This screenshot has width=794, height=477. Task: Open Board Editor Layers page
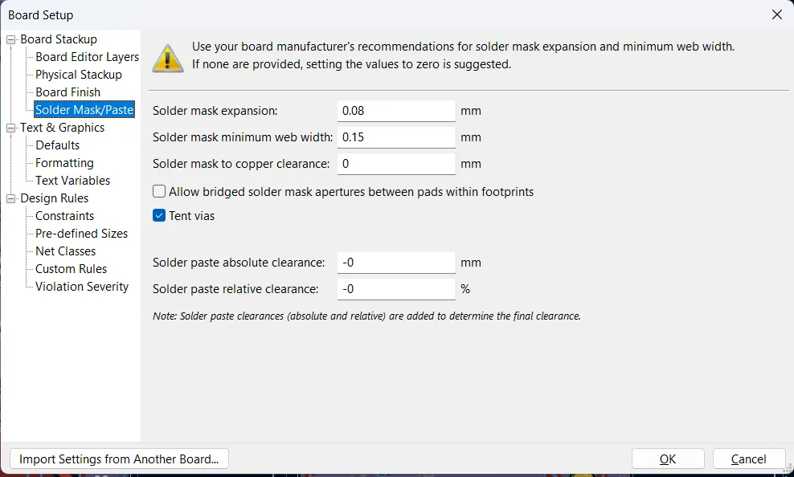click(x=87, y=57)
